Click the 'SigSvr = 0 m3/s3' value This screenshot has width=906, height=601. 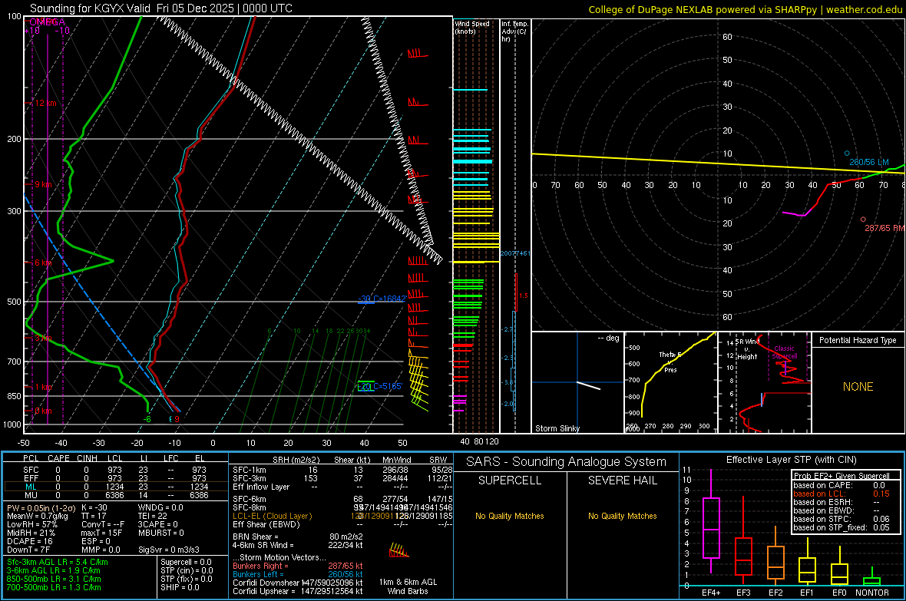pyautogui.click(x=169, y=550)
